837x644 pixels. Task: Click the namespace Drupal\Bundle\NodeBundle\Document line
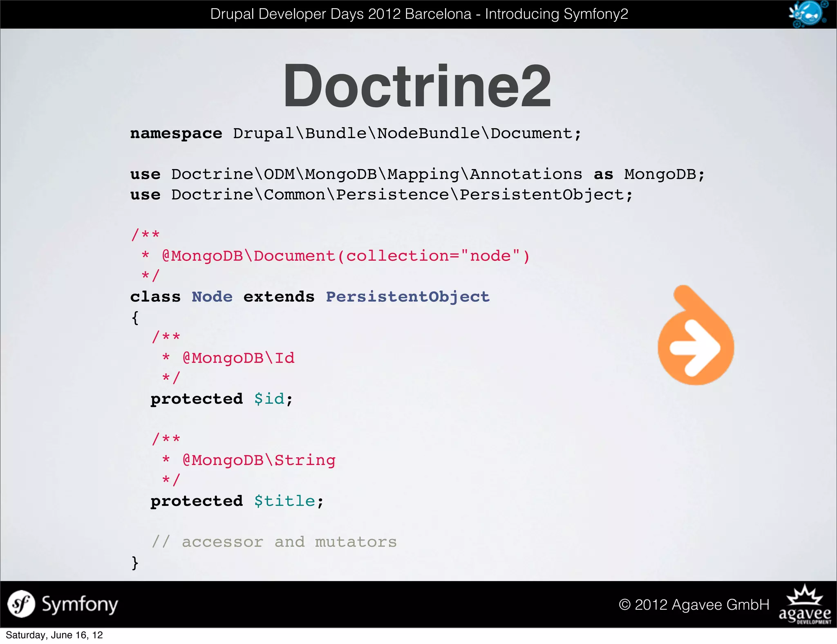coord(356,134)
